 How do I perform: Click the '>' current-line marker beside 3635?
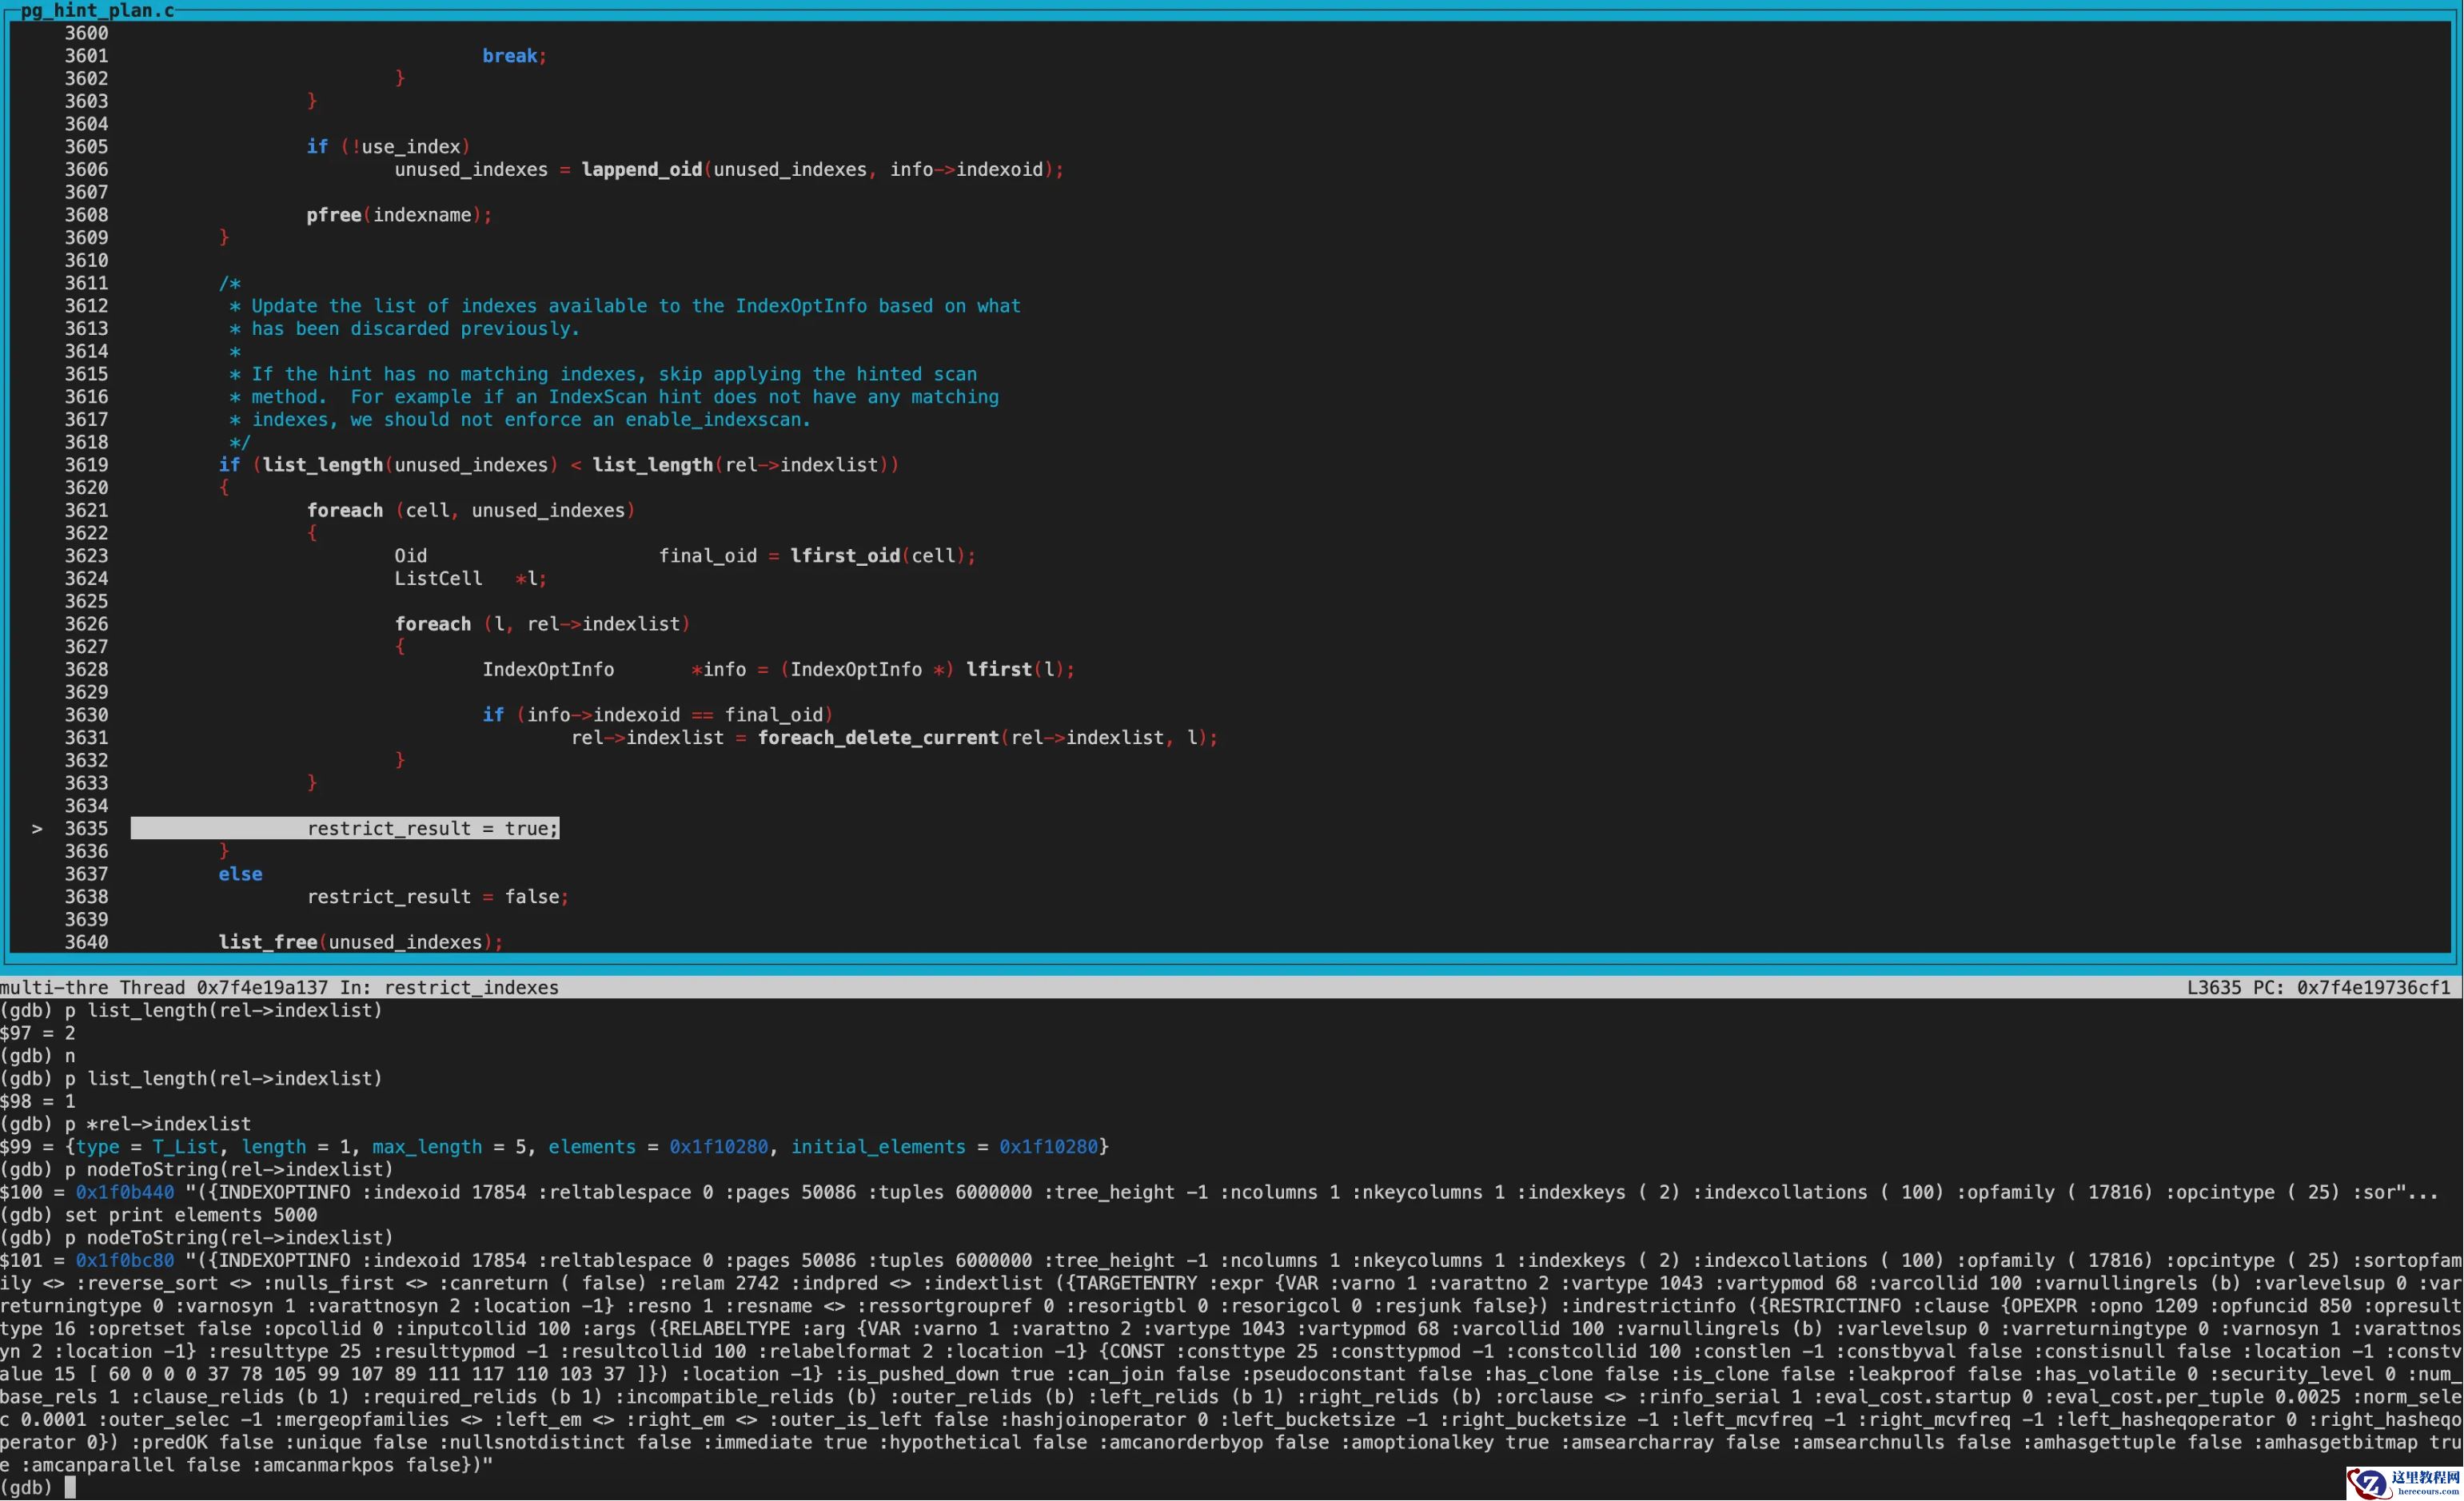click(37, 829)
